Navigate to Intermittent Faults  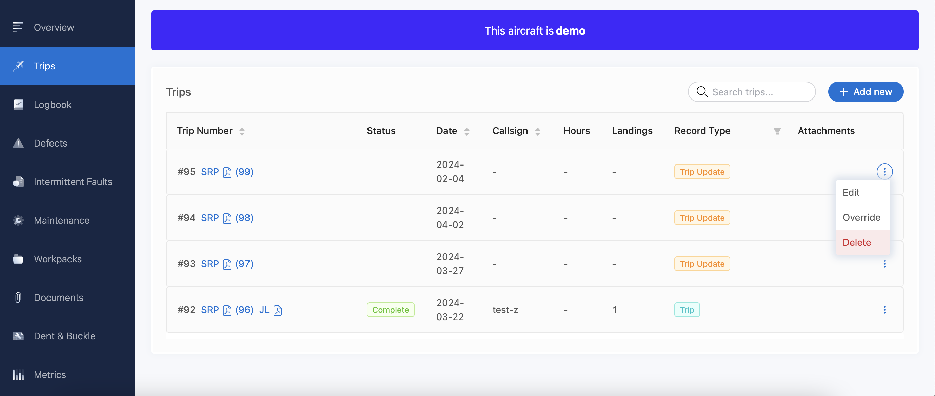[73, 181]
